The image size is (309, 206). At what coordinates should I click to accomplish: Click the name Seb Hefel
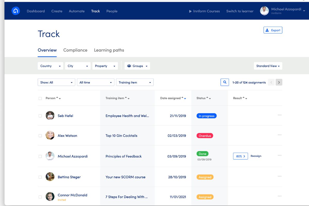[65, 116]
